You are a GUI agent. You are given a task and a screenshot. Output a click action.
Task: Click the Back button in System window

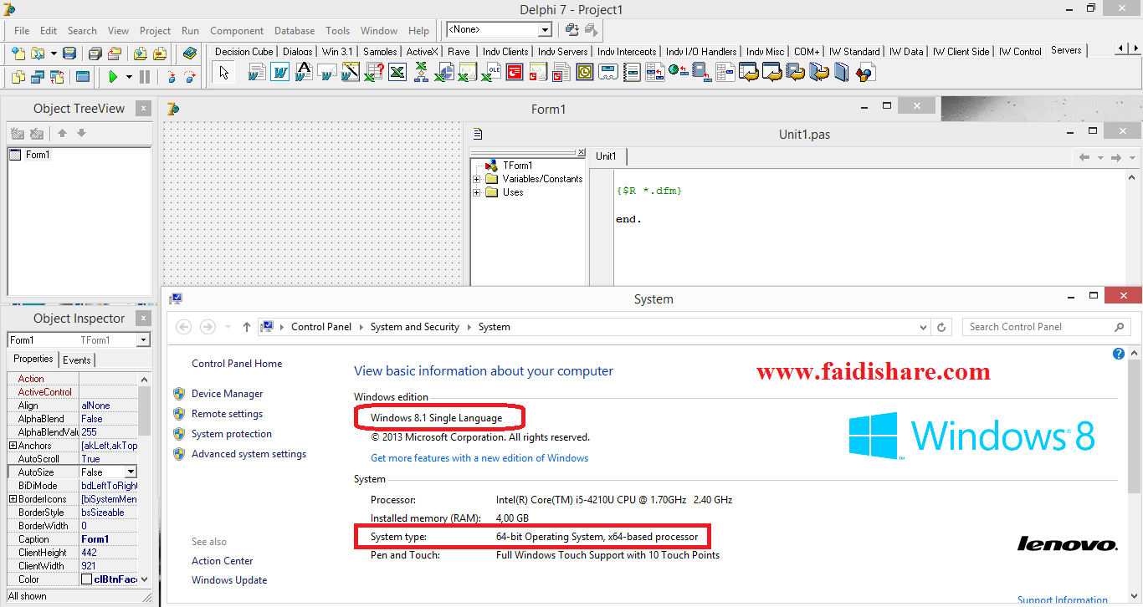point(184,327)
